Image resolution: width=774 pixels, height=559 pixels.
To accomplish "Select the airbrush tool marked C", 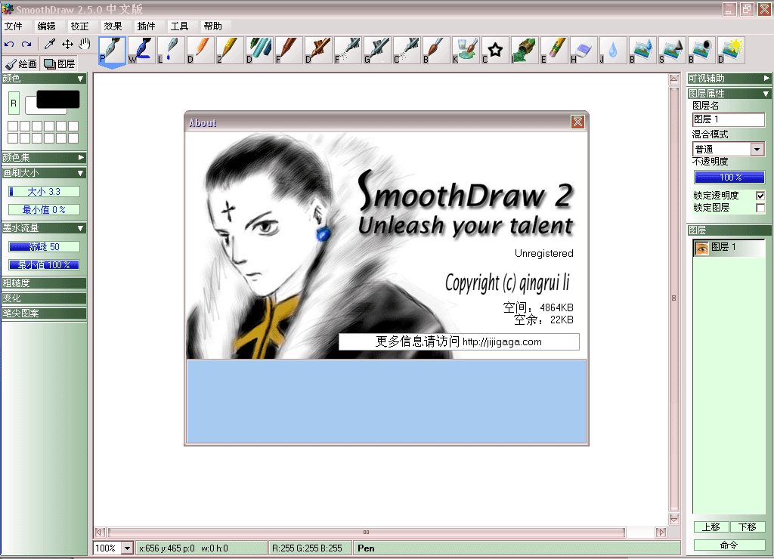I will [x=407, y=51].
